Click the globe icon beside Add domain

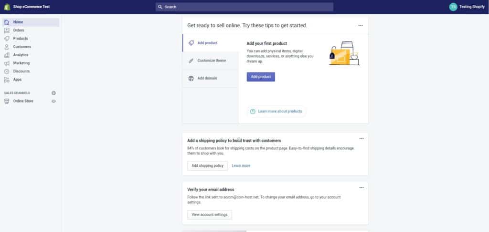191,79
